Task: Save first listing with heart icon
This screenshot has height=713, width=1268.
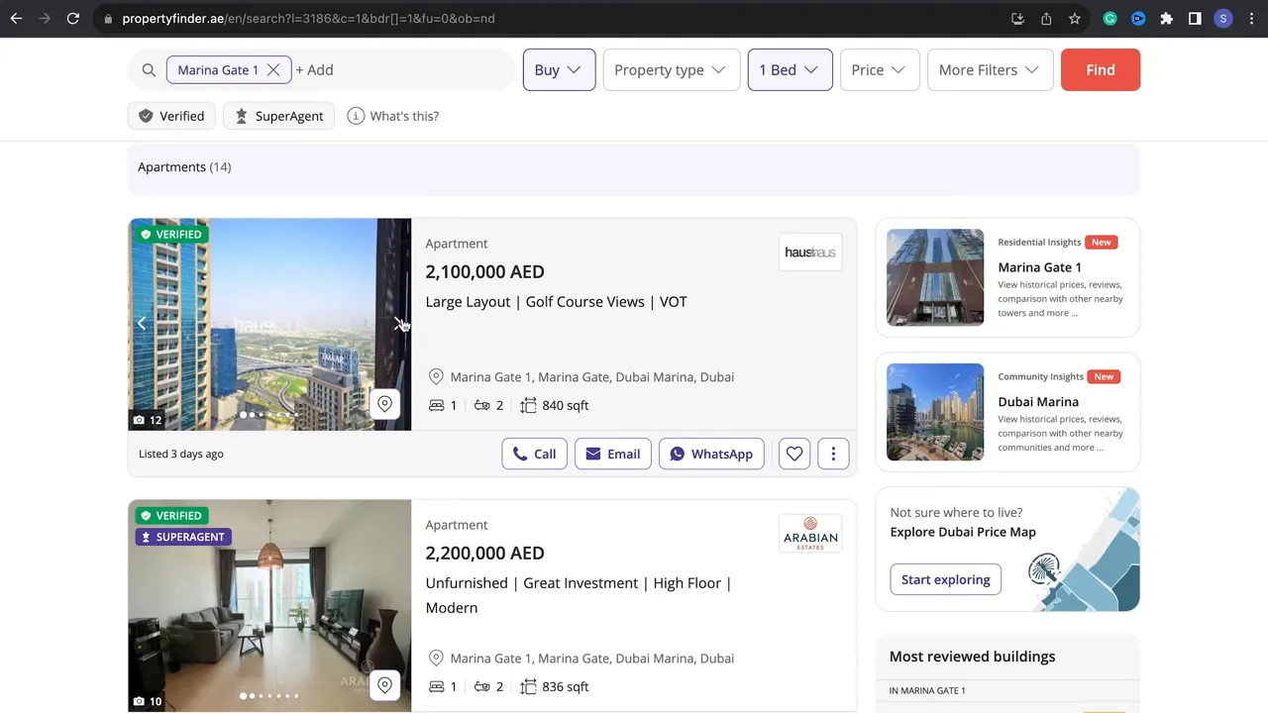Action: click(794, 454)
